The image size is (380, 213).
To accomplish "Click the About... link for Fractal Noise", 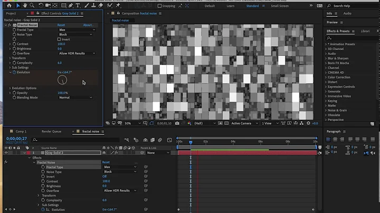I will 89,25.
